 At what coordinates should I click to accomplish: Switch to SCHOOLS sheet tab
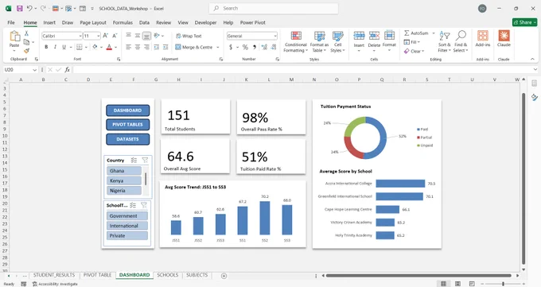click(167, 275)
